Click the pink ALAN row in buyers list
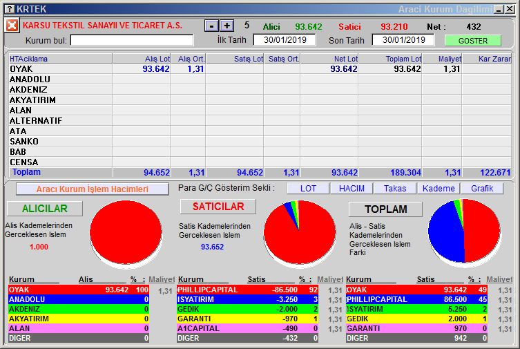 coord(79,328)
